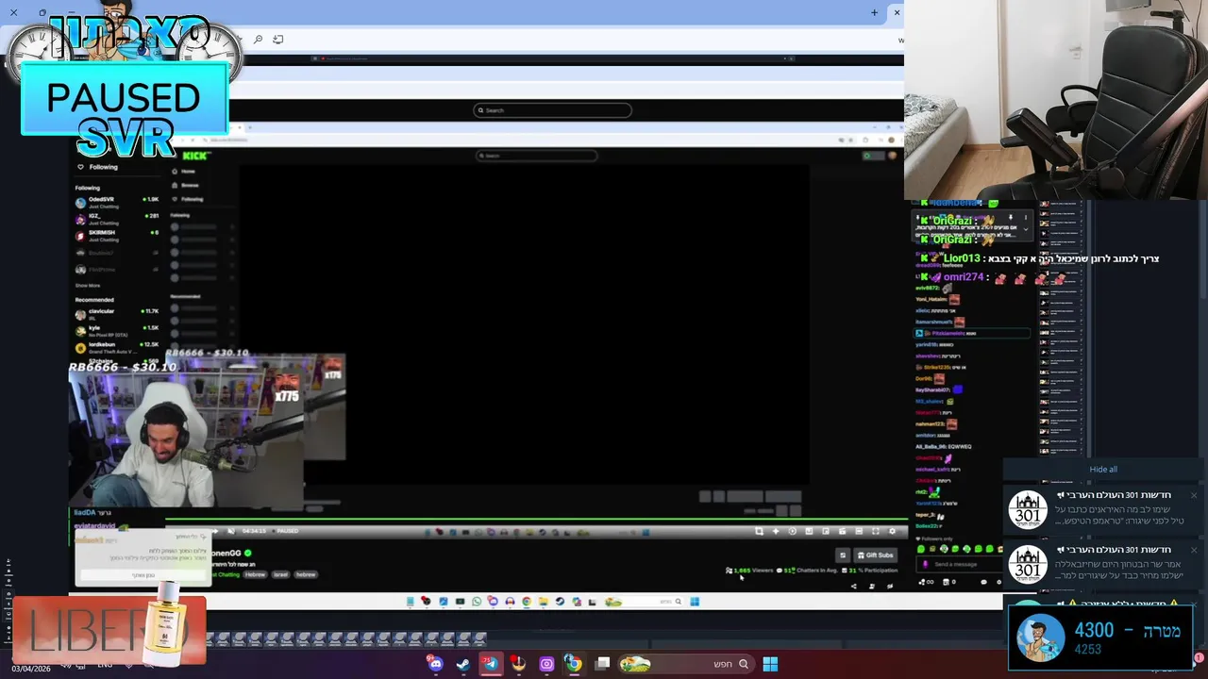This screenshot has width=1208, height=679.
Task: Open the Following heart header
Action: coord(97,167)
